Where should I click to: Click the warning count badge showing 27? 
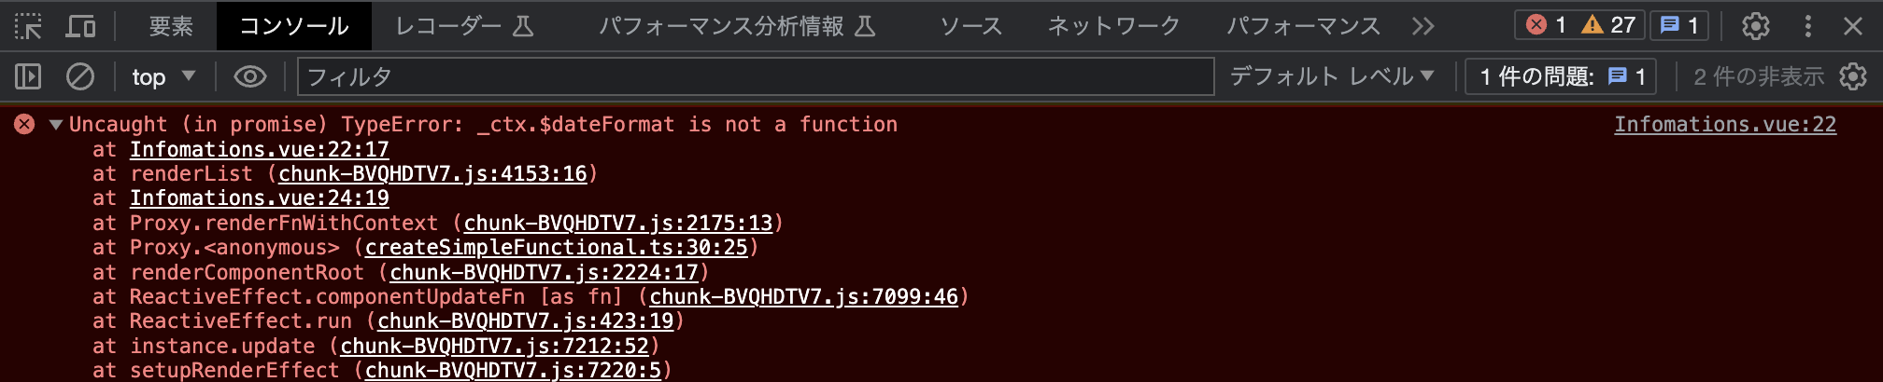[1608, 25]
